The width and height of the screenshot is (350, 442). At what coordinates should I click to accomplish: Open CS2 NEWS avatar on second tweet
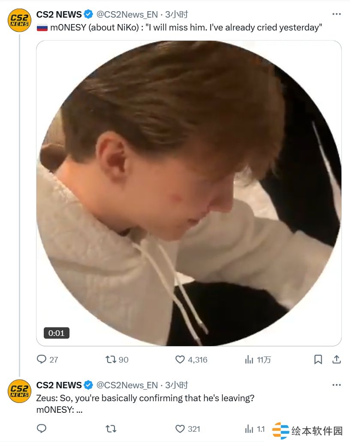coord(20,391)
